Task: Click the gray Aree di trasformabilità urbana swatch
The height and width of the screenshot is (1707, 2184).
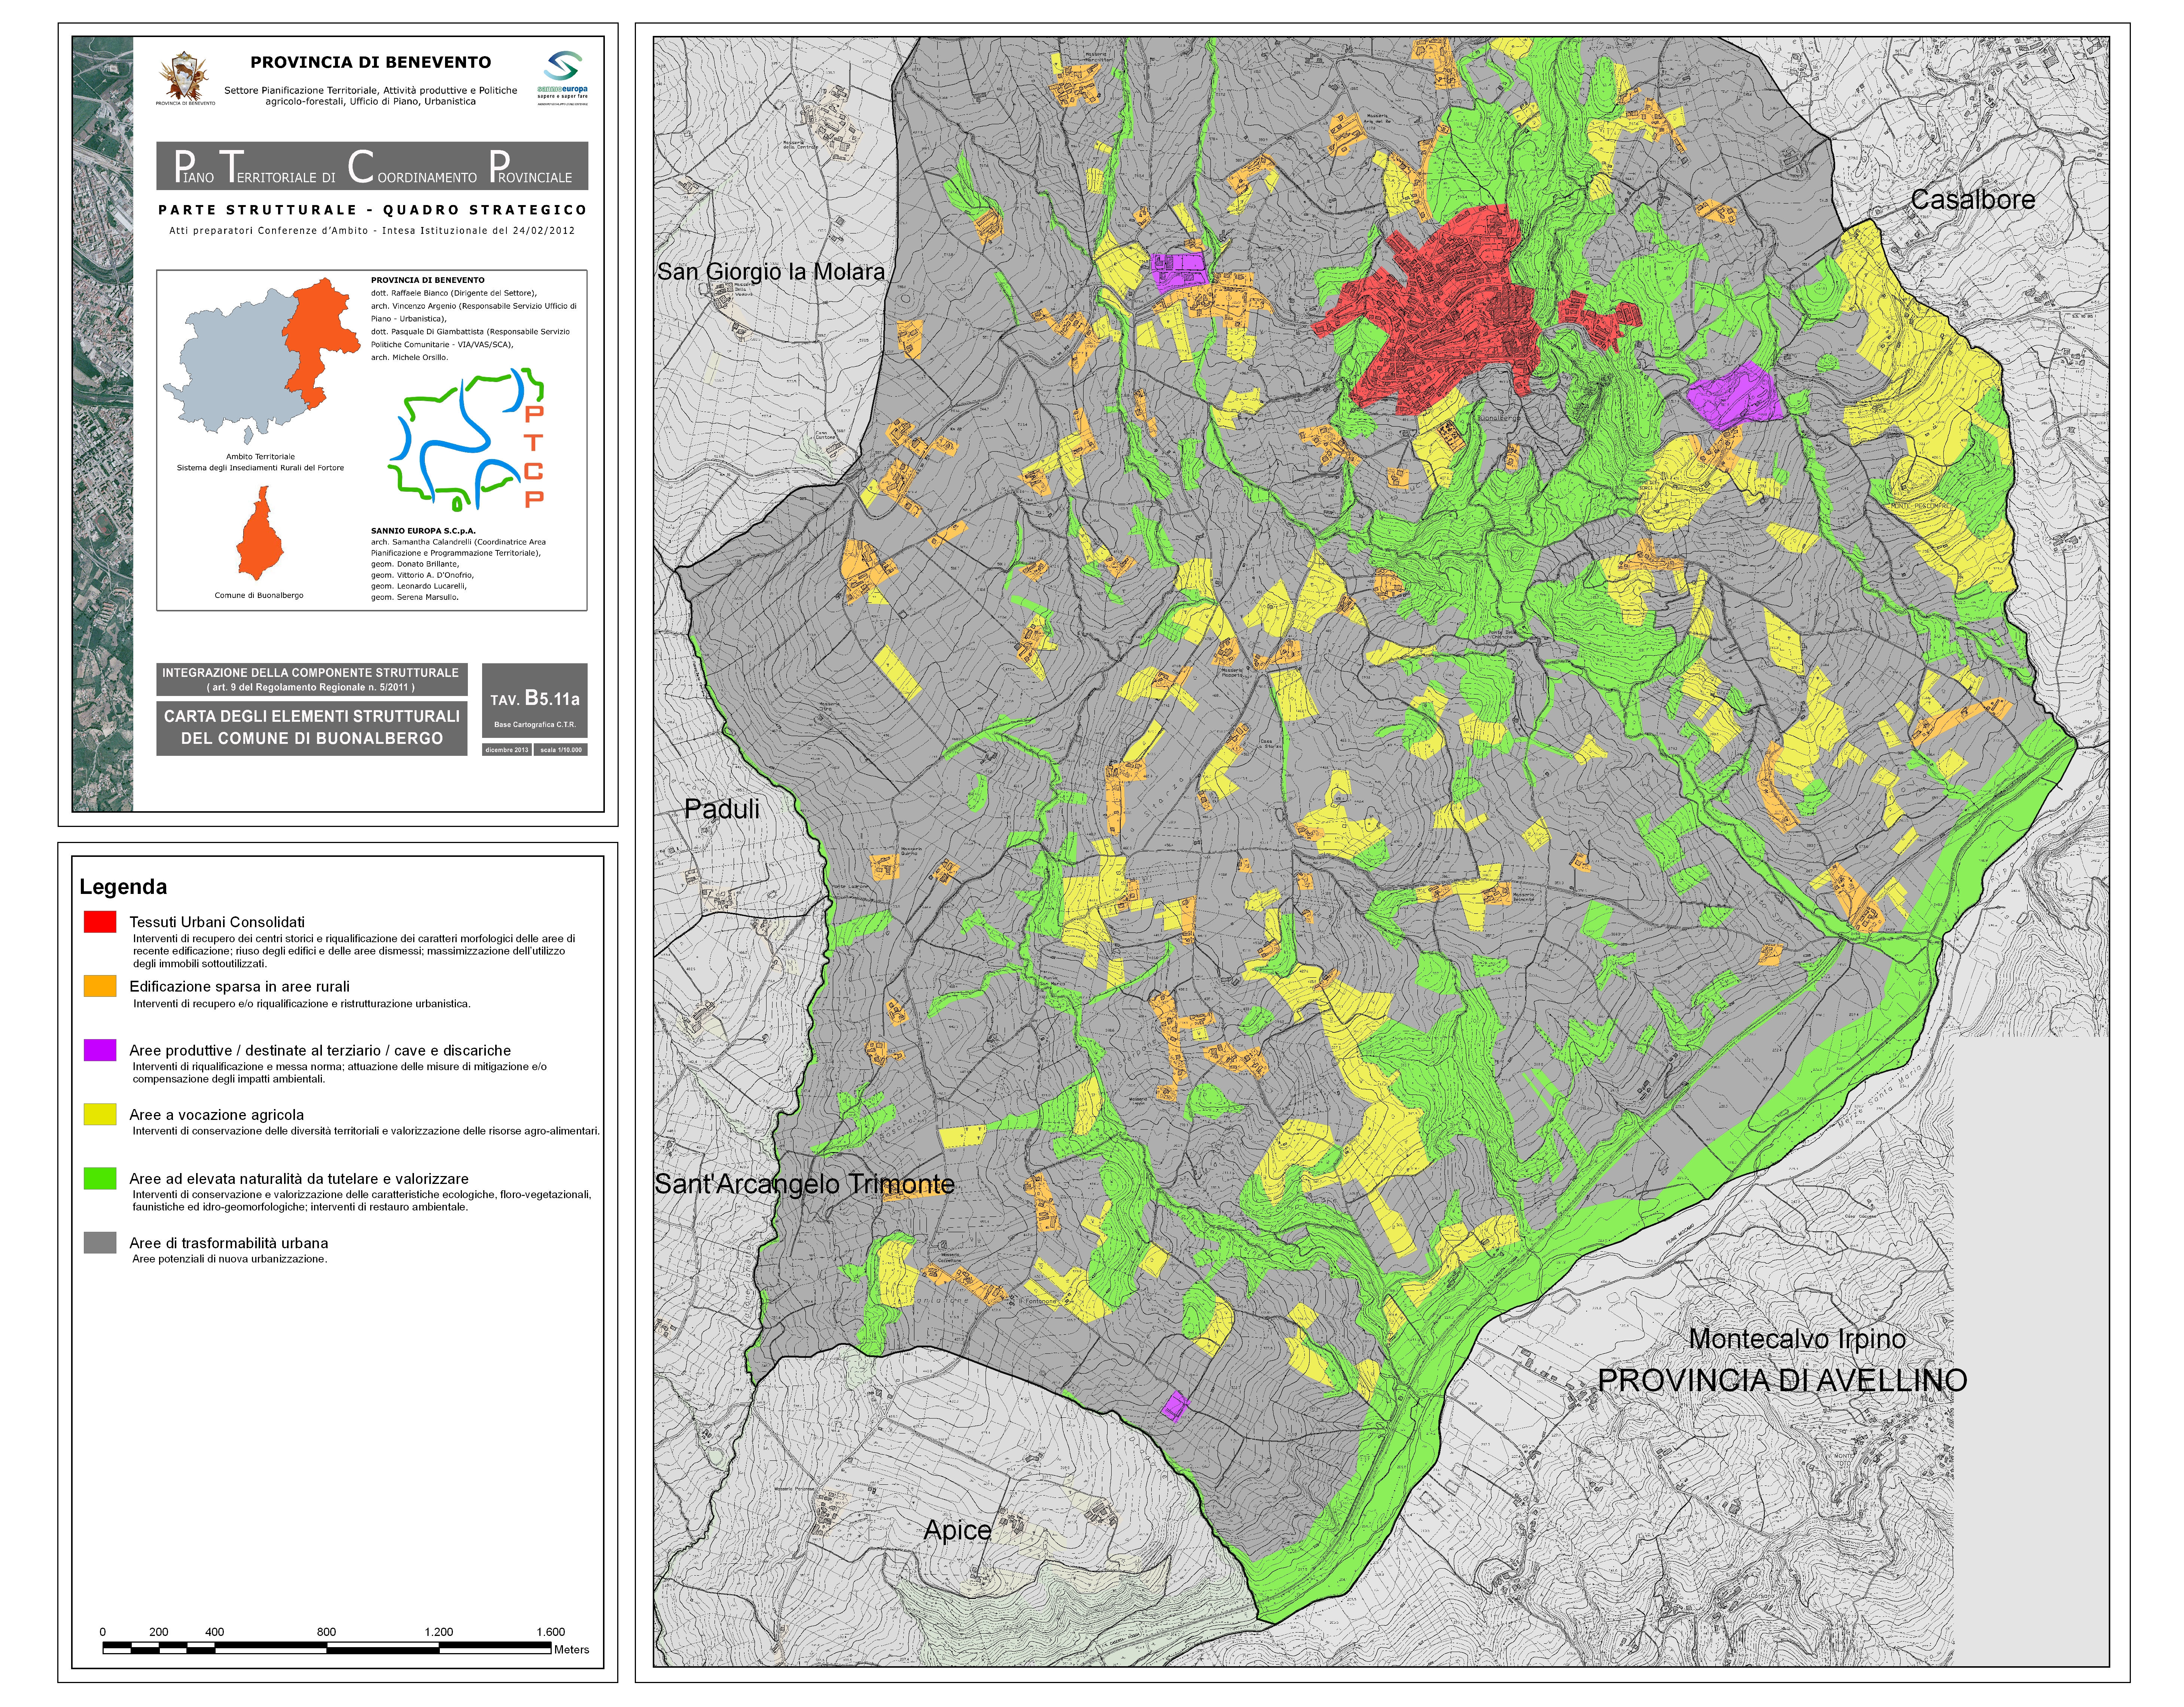Action: [x=100, y=1242]
